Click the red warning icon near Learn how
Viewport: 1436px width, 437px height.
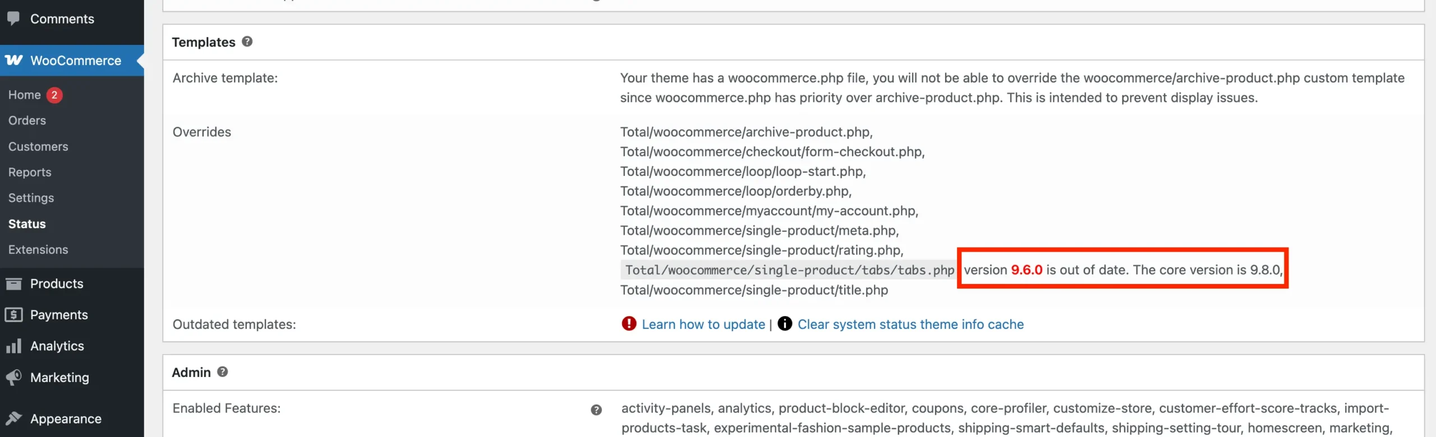[629, 323]
